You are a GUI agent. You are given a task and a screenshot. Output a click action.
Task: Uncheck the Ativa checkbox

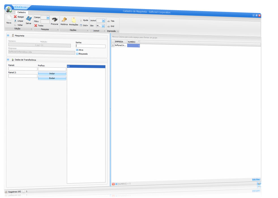[77, 50]
